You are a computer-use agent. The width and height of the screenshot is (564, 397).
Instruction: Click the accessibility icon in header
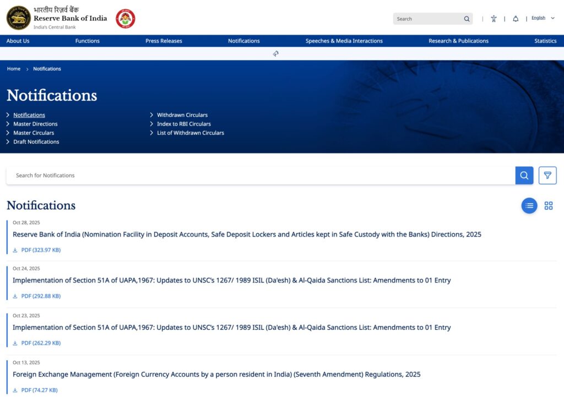pyautogui.click(x=493, y=19)
